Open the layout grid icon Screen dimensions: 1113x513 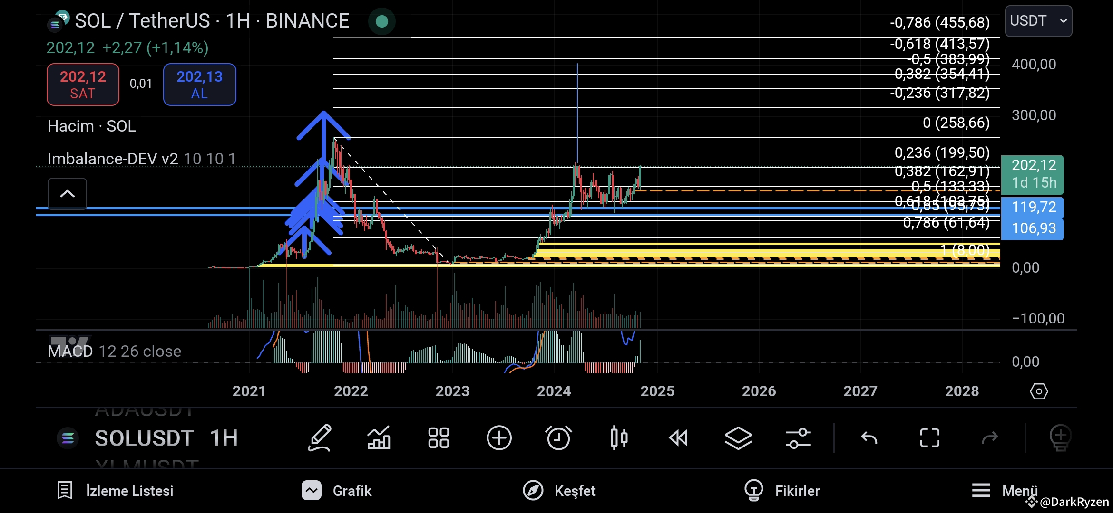pos(439,437)
